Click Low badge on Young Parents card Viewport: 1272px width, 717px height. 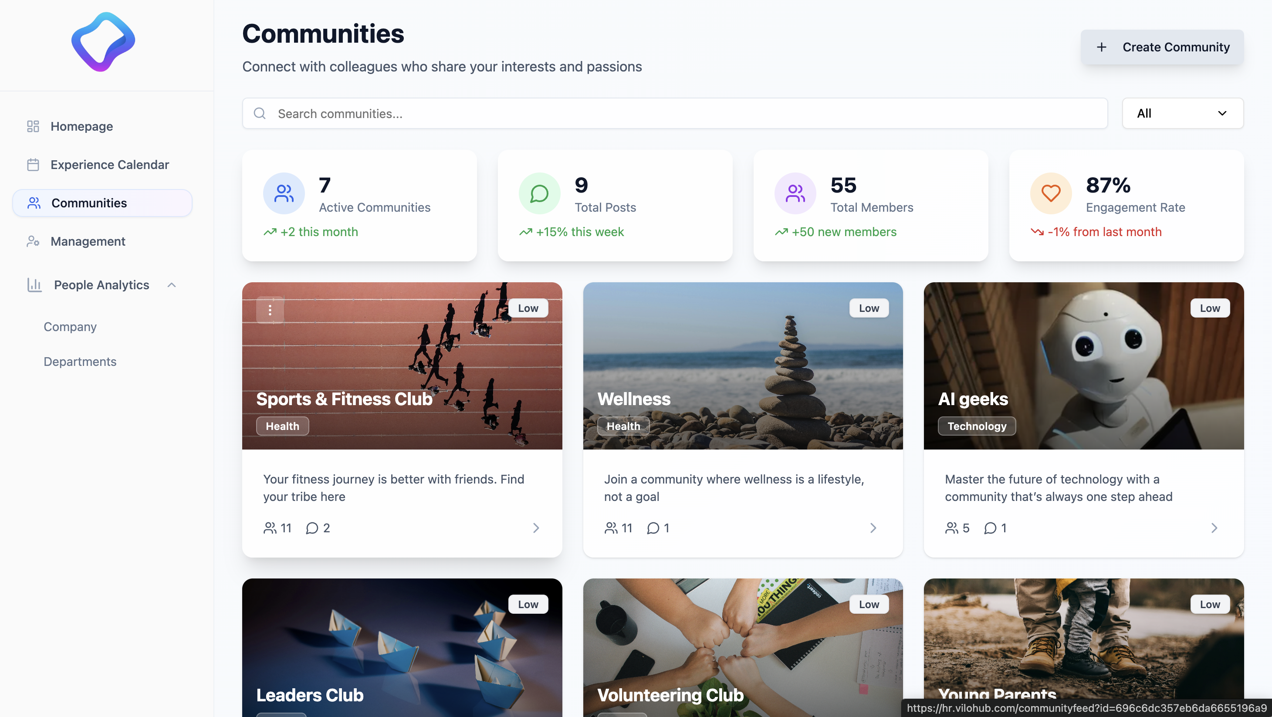point(1210,604)
